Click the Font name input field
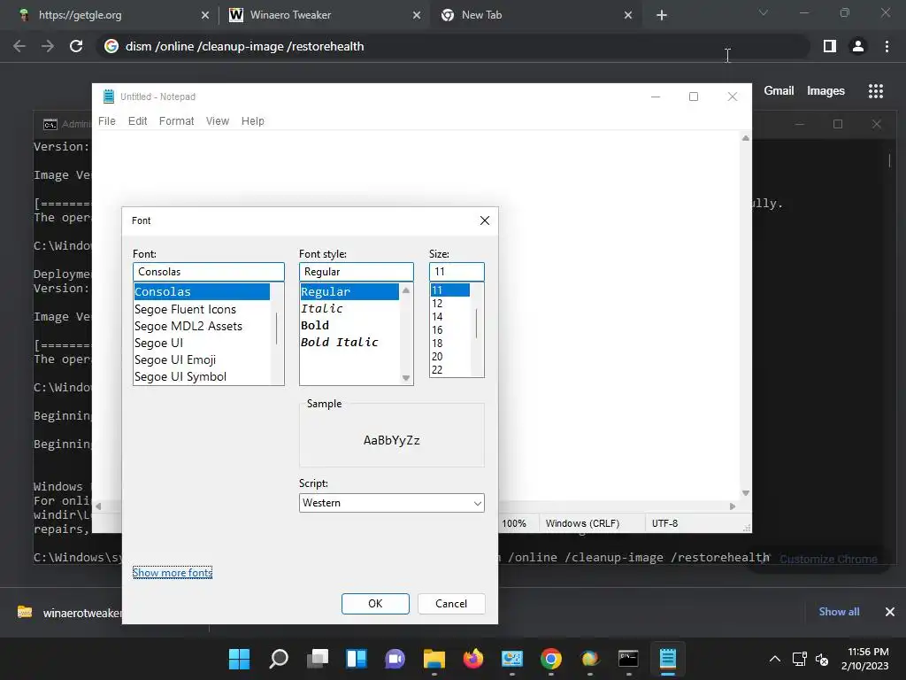Screen dimensions: 906x680 coord(209,272)
